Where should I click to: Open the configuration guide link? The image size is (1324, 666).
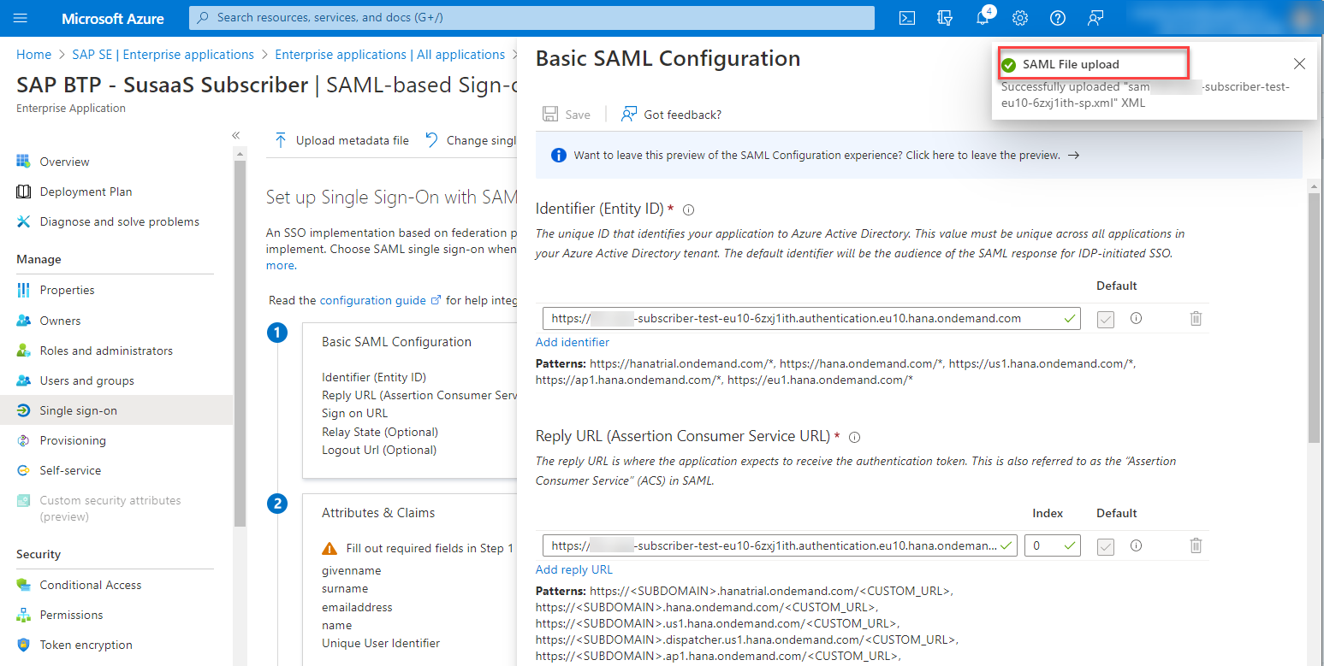[x=380, y=300]
